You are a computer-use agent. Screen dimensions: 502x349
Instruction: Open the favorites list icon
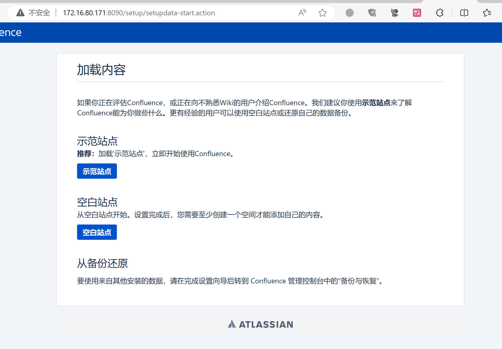pyautogui.click(x=487, y=13)
